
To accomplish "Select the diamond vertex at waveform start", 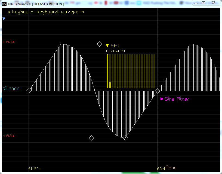I will 29,91.
